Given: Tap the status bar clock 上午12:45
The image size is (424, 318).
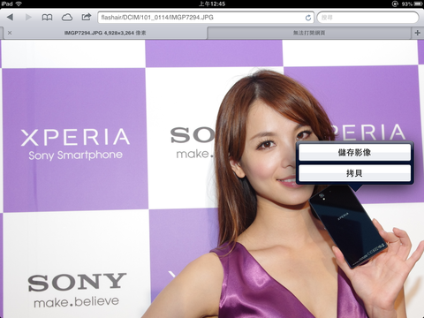Looking at the screenshot, I should [212, 4].
